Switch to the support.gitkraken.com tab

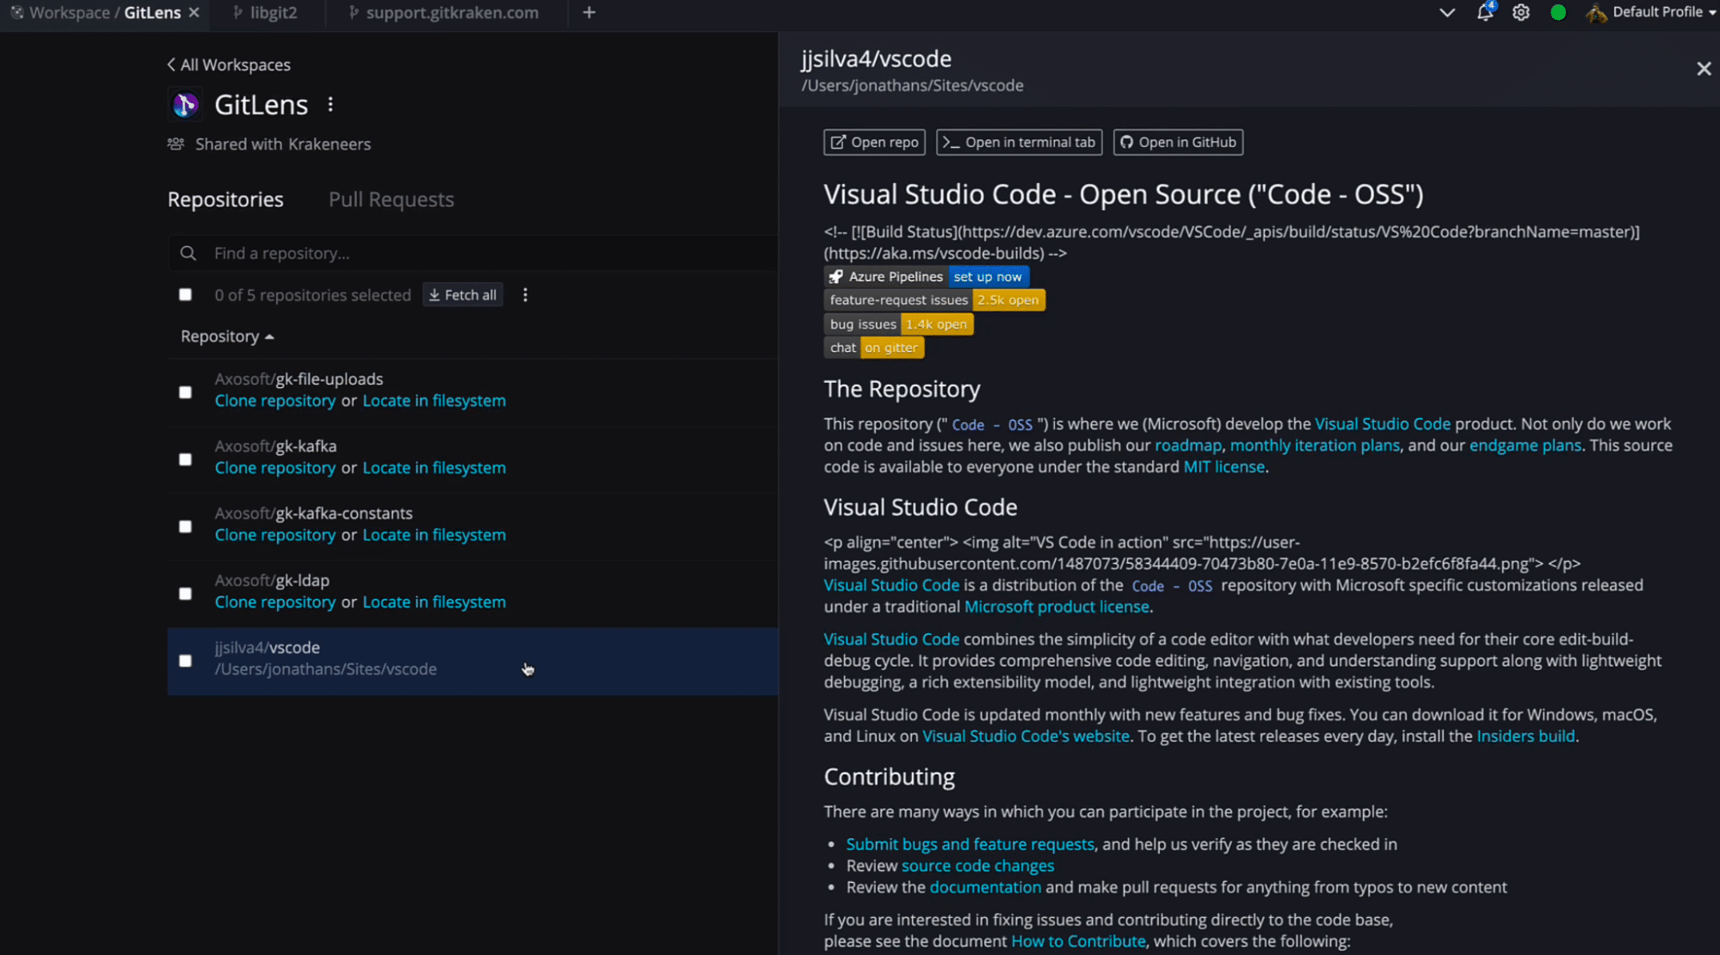(444, 13)
